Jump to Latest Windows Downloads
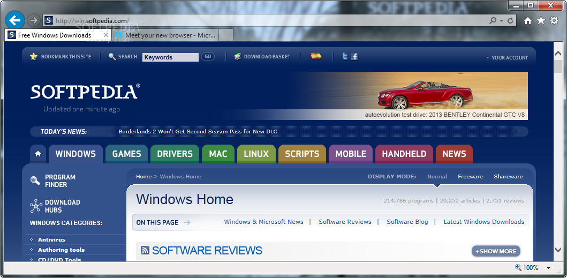 click(x=484, y=222)
